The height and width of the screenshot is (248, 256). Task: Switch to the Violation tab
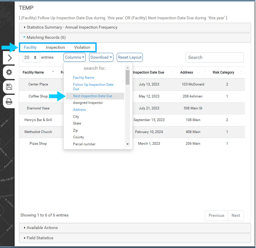[x=82, y=47]
